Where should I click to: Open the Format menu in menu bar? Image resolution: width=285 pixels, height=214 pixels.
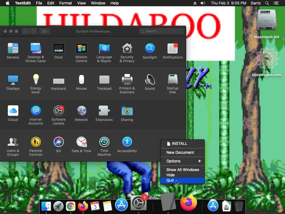66,3
